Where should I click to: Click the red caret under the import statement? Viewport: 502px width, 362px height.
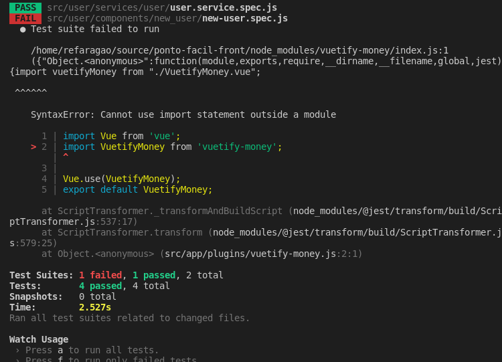coord(66,155)
